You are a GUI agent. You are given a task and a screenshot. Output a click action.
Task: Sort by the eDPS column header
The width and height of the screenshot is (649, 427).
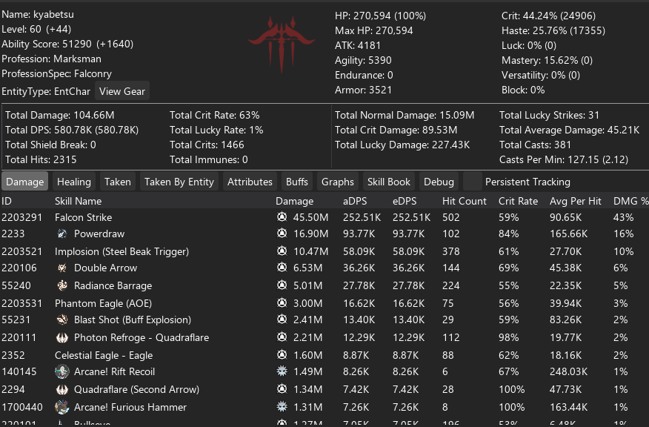(405, 201)
